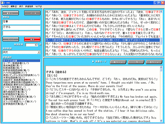Image resolution: width=165 pixels, height=124 pixels.
Task: Click the 戻る back navigation button
Action: (11, 13)
